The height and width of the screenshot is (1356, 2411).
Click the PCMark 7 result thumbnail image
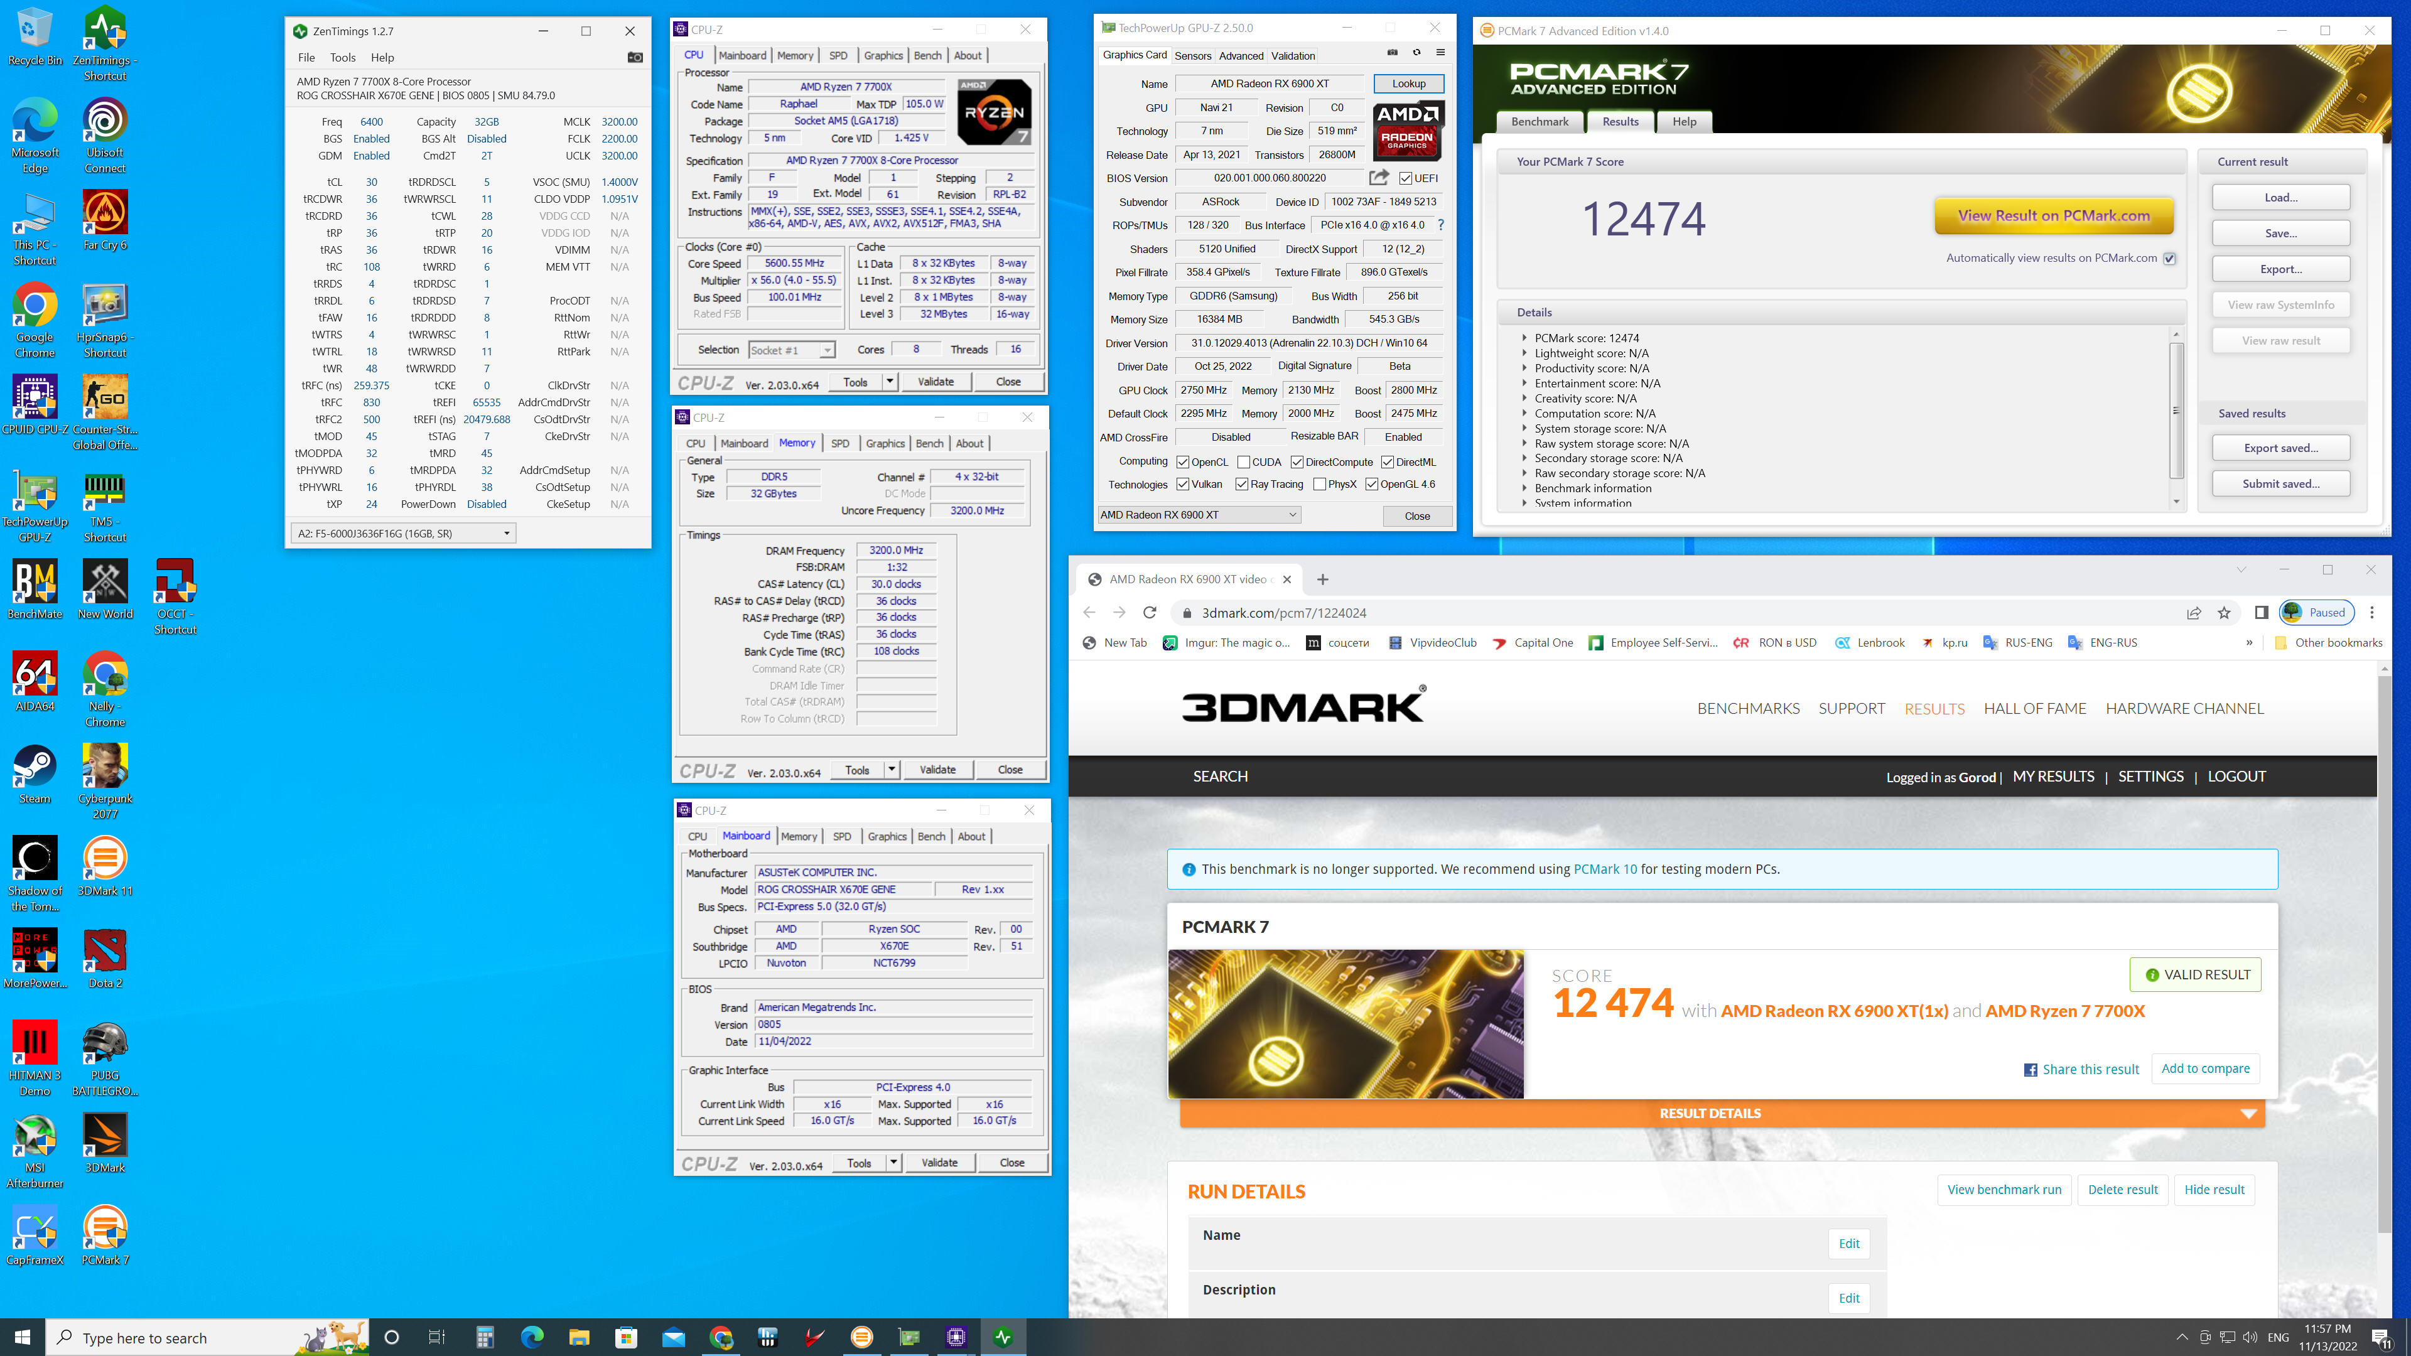tap(1346, 1025)
